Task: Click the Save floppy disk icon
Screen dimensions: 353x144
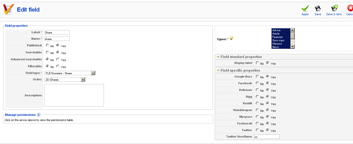Action: coord(318,9)
